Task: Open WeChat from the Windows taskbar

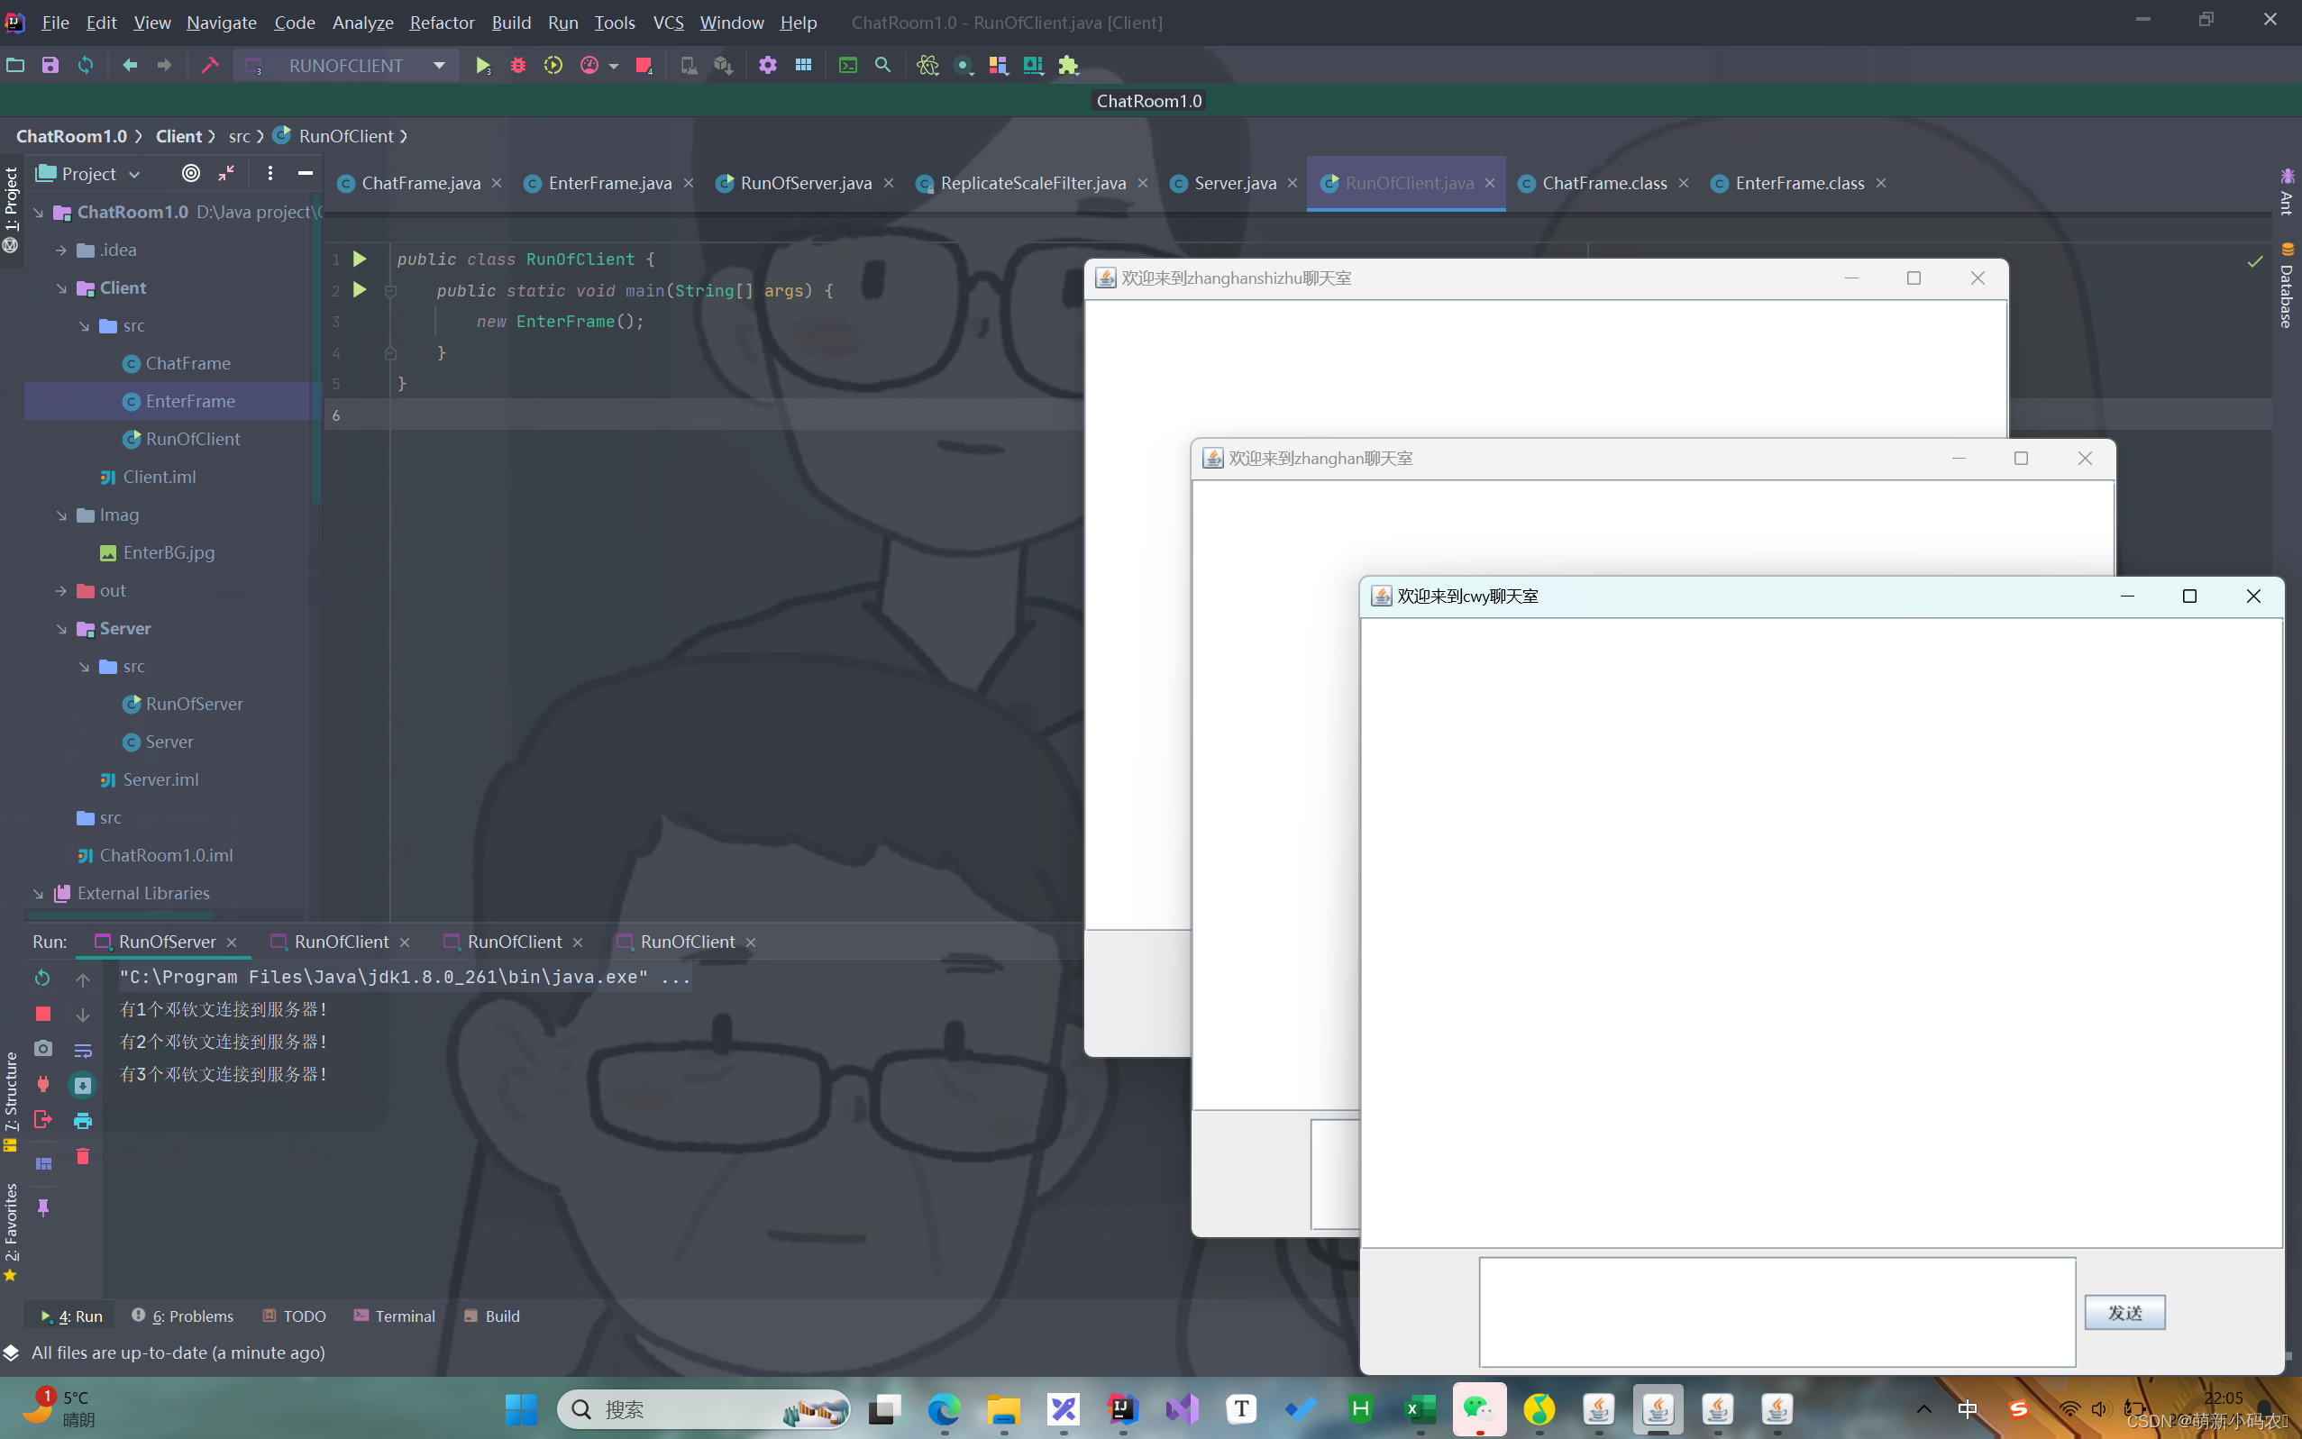Action: [x=1479, y=1408]
